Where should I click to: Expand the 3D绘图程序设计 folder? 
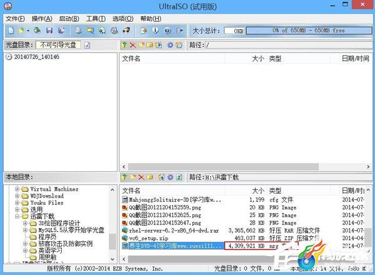coord(25,223)
